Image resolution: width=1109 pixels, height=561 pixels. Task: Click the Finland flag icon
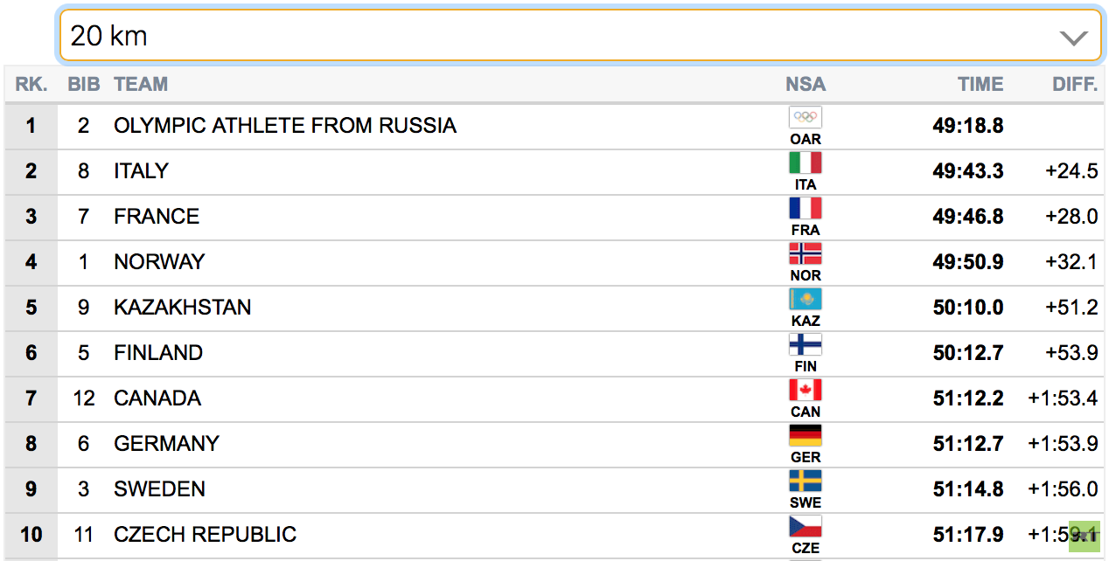(806, 344)
